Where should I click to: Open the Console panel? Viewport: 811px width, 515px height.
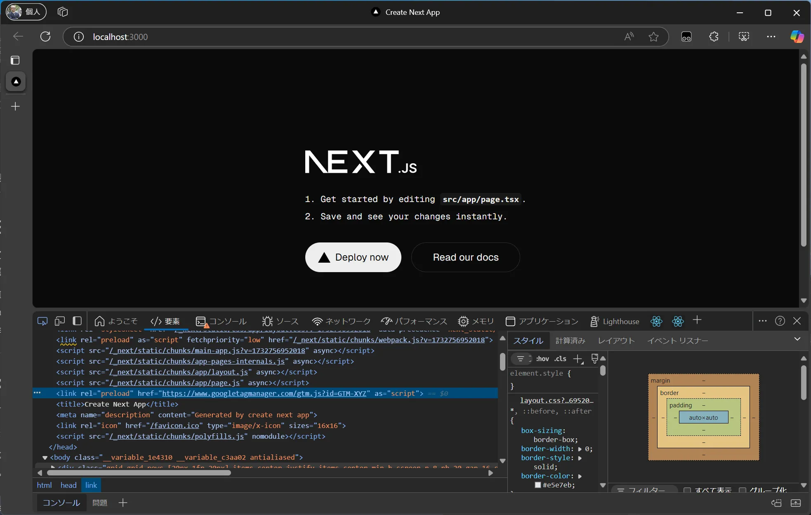tap(227, 321)
